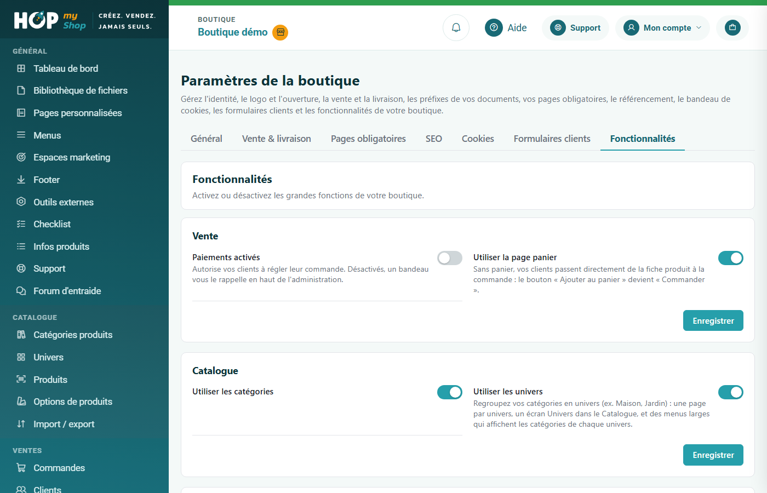Click the Bibliothèque de fichiers file icon
Image resolution: width=767 pixels, height=493 pixels.
[21, 90]
